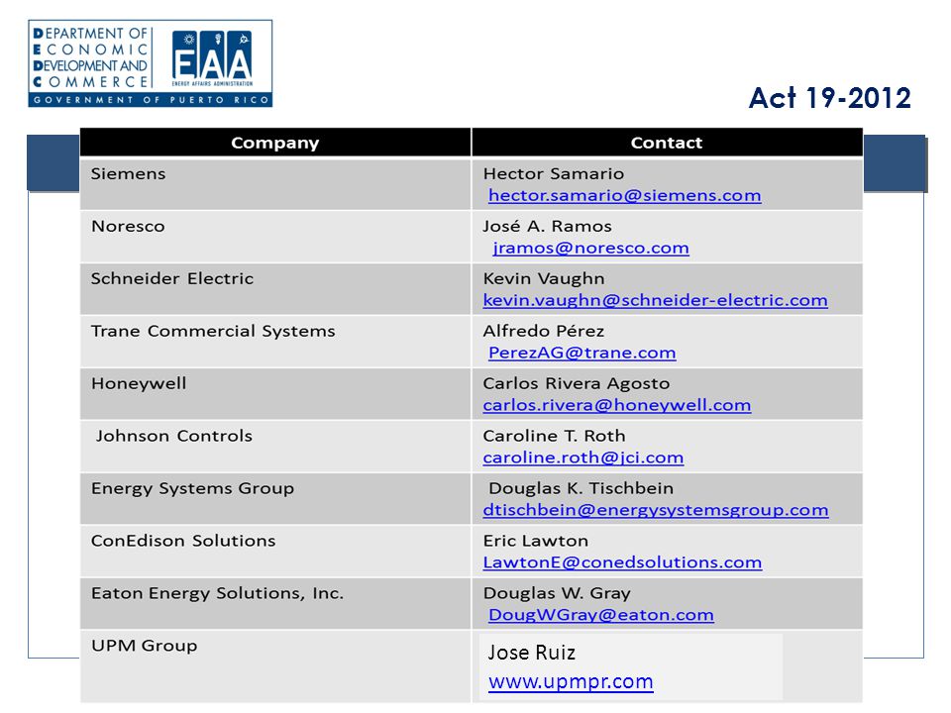The image size is (951, 713).
Task: Click the contact name Carlos Rivera Agosto
Action: coord(577,384)
